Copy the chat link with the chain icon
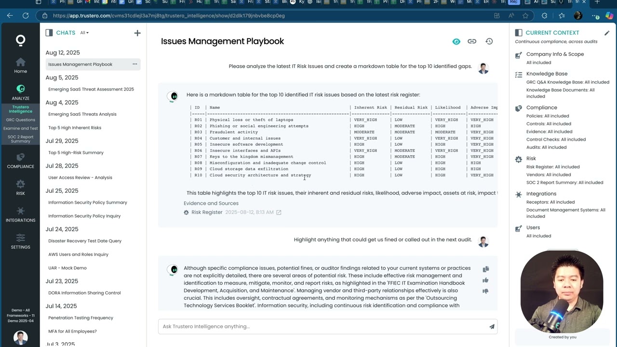617x347 pixels. click(472, 41)
